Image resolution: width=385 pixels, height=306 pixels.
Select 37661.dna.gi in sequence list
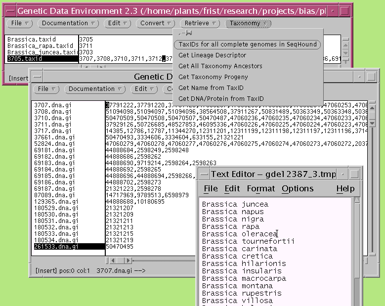click(54, 137)
